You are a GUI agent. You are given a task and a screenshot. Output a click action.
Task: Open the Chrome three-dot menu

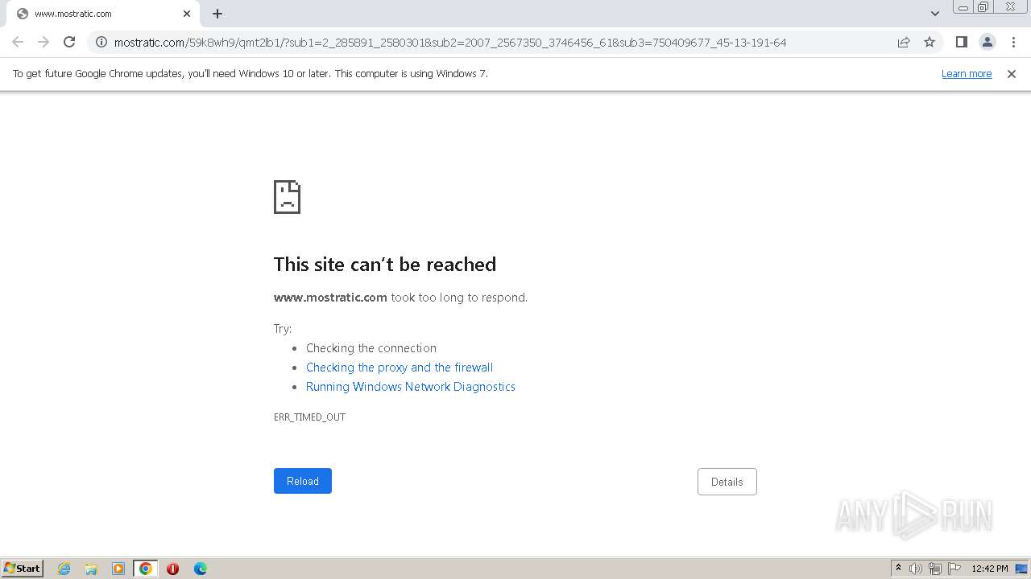1013,42
